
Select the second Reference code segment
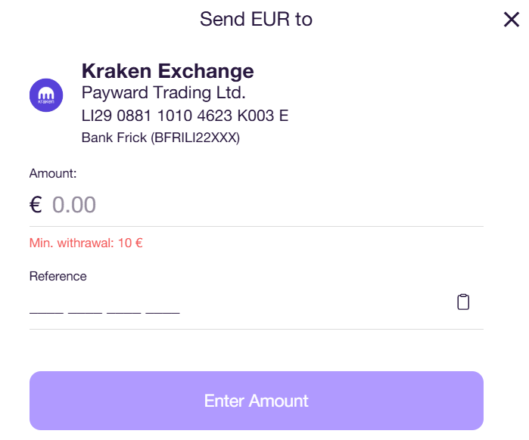point(85,307)
